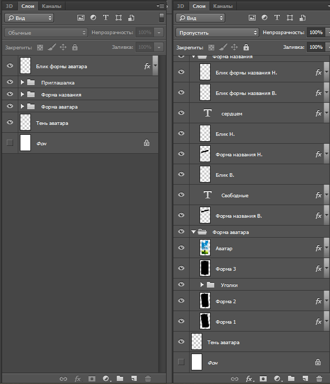Screen dimensions: 330x384
Task: Hide the Аватар layer
Action: [181, 248]
